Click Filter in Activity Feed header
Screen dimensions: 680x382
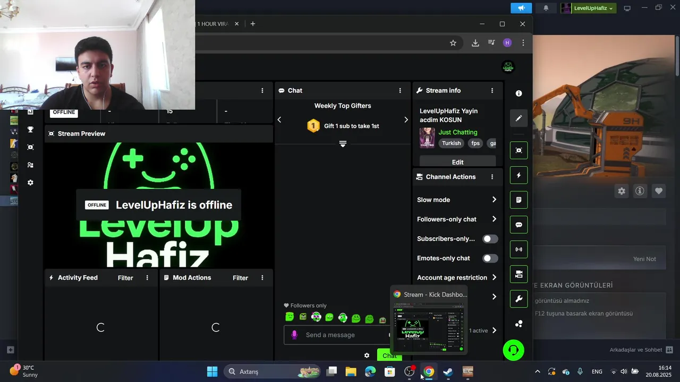[x=125, y=277]
